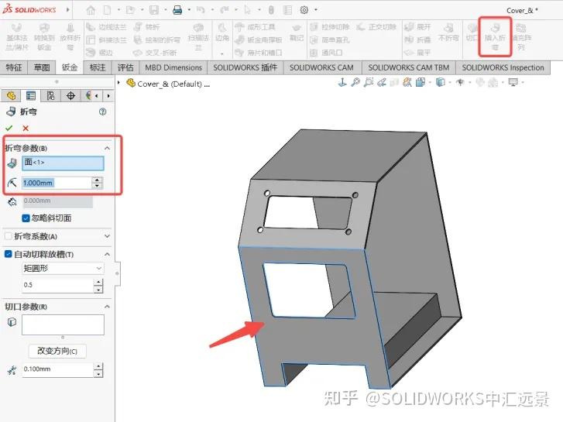This screenshot has height=422, width=563.
Task: Switch to the SOLIDWORKS Inspection tab
Action: coord(503,67)
